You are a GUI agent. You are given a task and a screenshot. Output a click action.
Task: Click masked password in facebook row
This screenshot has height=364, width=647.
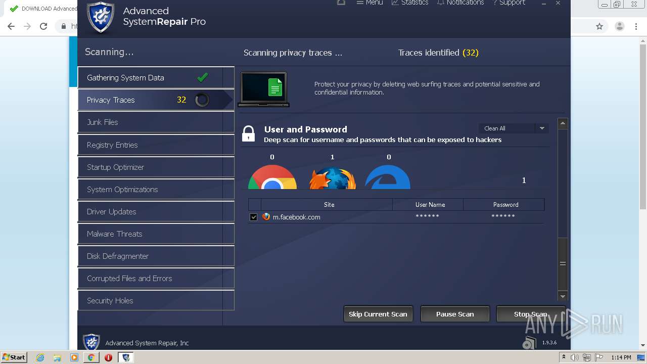[x=503, y=216]
